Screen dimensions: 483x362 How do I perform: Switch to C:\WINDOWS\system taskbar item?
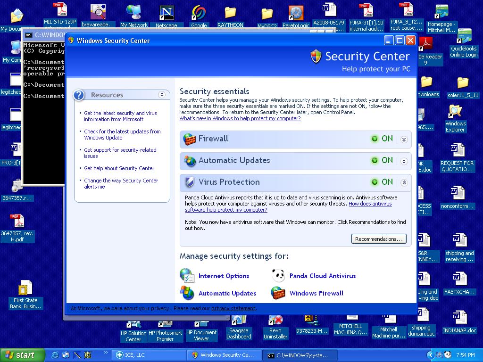pos(300,355)
